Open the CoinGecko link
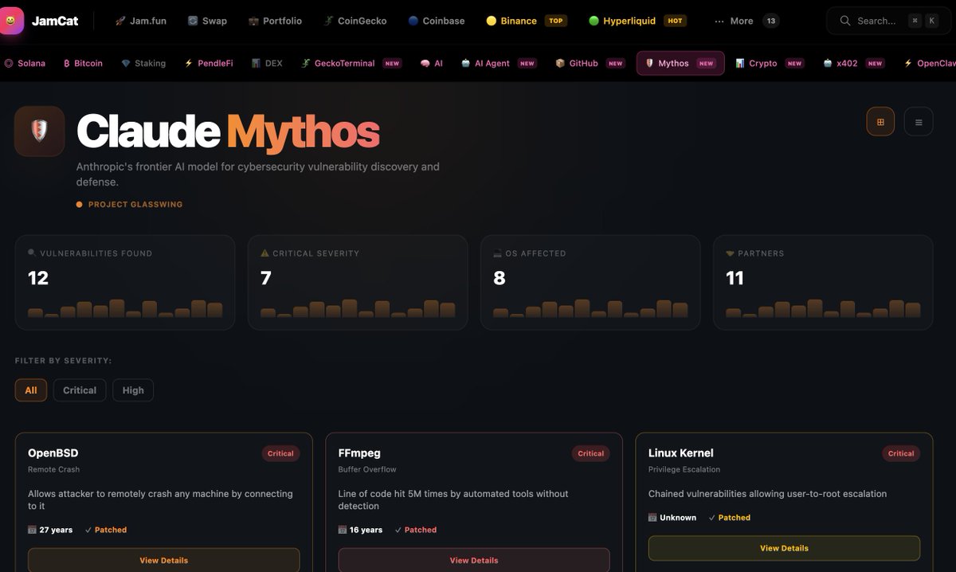This screenshot has width=956, height=572. point(355,21)
